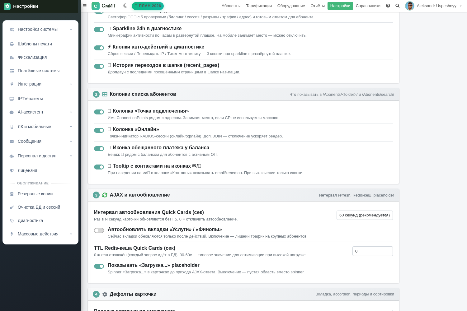Click the СмИТ logo icon
The image size is (467, 311).
tap(96, 6)
